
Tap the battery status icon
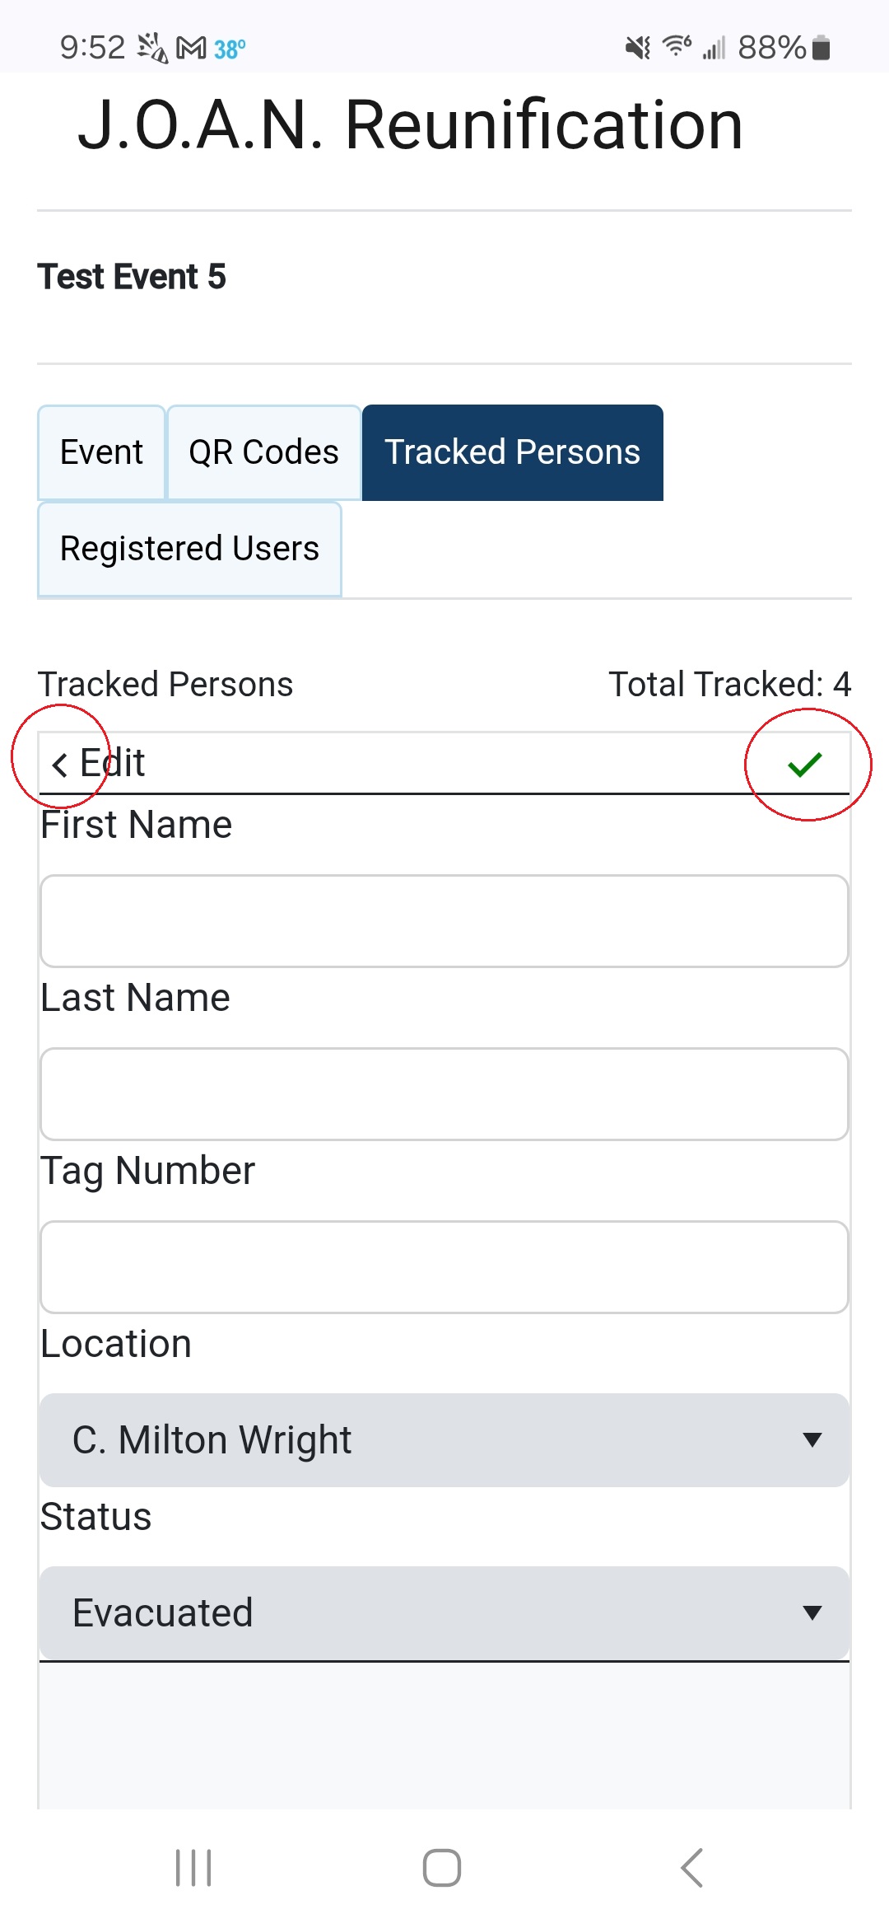pyautogui.click(x=821, y=49)
